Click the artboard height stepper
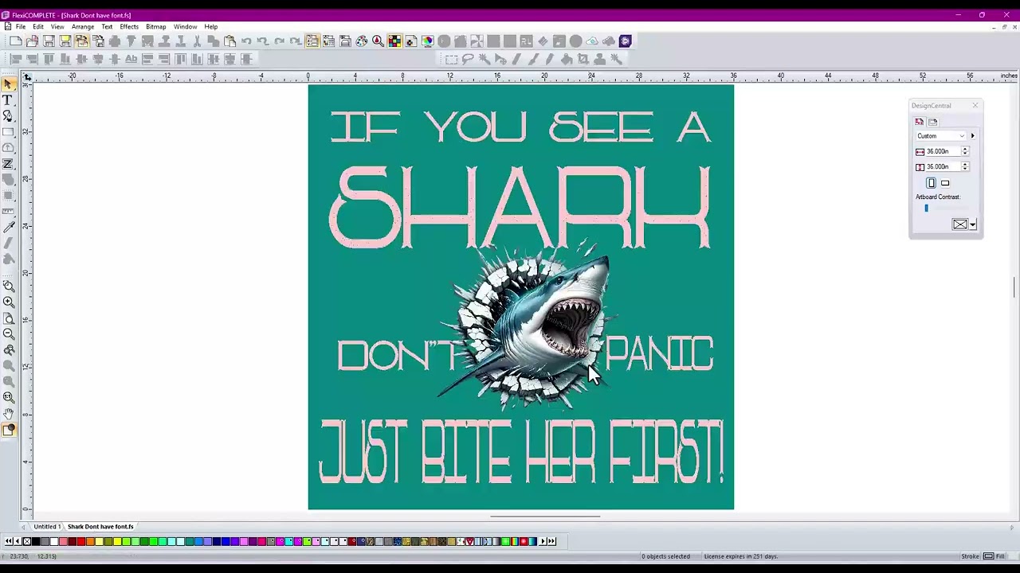This screenshot has width=1020, height=573. [x=965, y=166]
